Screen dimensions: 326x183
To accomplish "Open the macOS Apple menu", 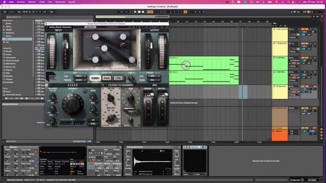I will click(5, 2).
